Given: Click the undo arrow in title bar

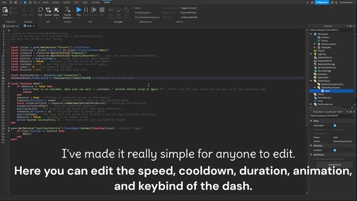Looking at the screenshot, I should point(35,2).
